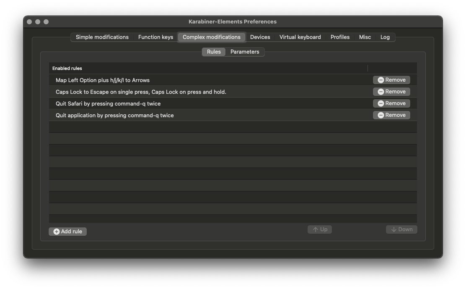Open the Misc tab
This screenshot has height=289, width=466.
click(365, 37)
